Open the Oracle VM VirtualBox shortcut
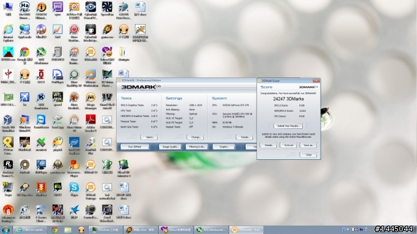The image size is (417, 234). pyautogui.click(x=8, y=123)
